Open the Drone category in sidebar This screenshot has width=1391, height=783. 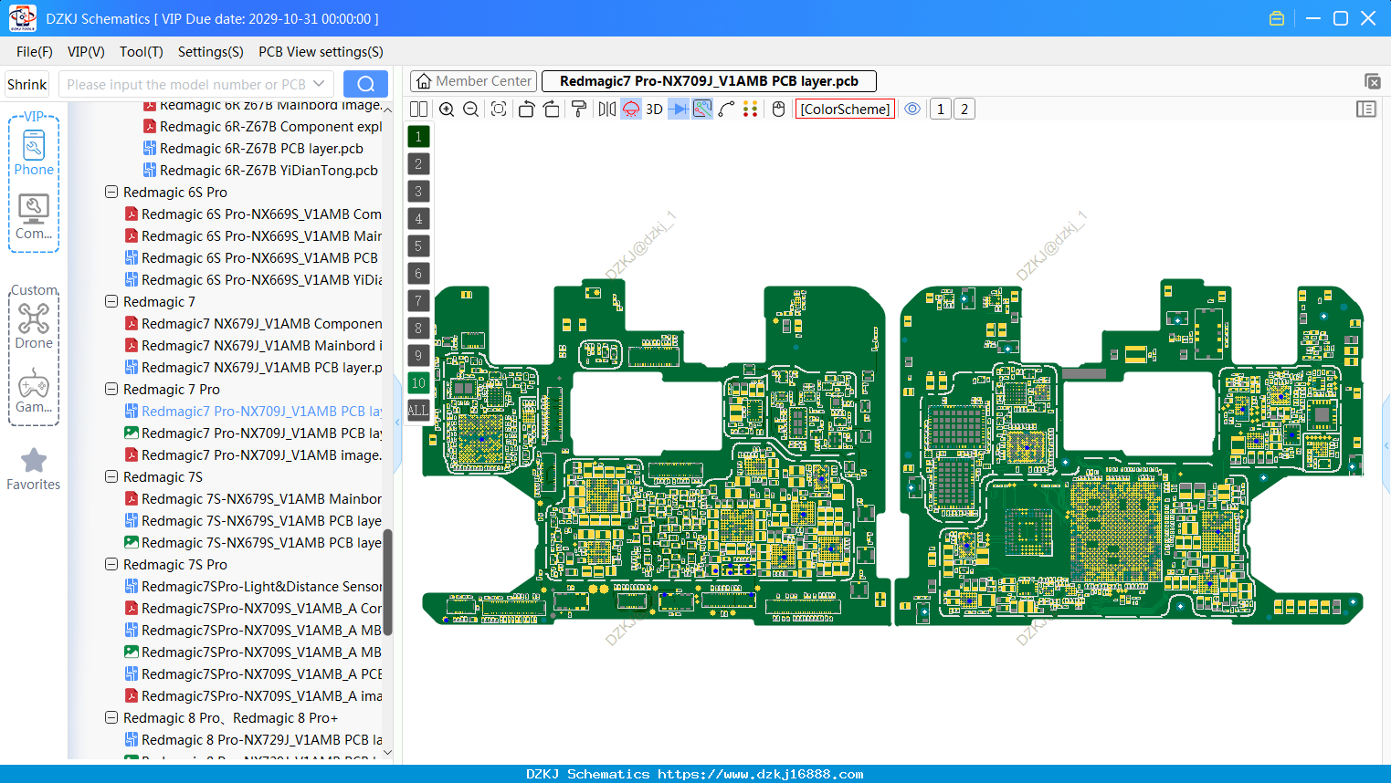34,326
